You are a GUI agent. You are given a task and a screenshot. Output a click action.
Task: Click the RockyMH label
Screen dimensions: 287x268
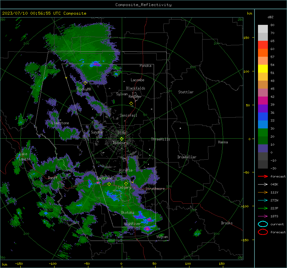84,89
